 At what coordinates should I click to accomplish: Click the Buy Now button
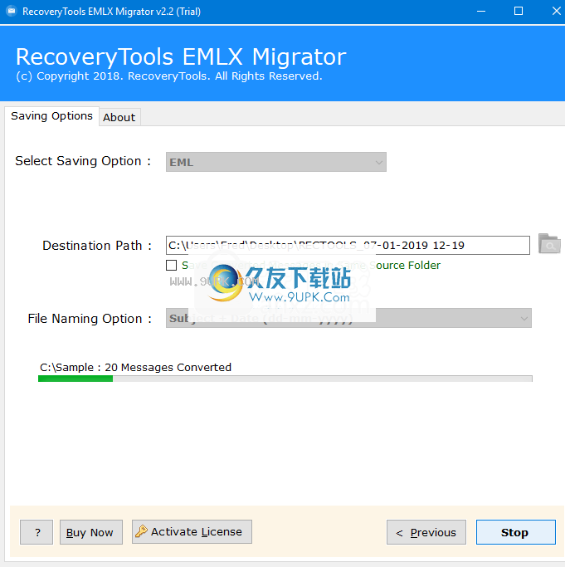(90, 532)
